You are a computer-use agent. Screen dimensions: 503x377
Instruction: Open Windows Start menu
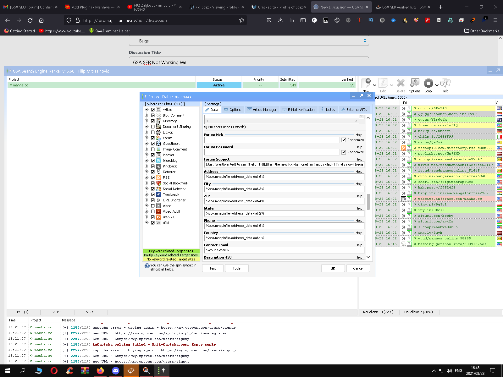(x=8, y=371)
